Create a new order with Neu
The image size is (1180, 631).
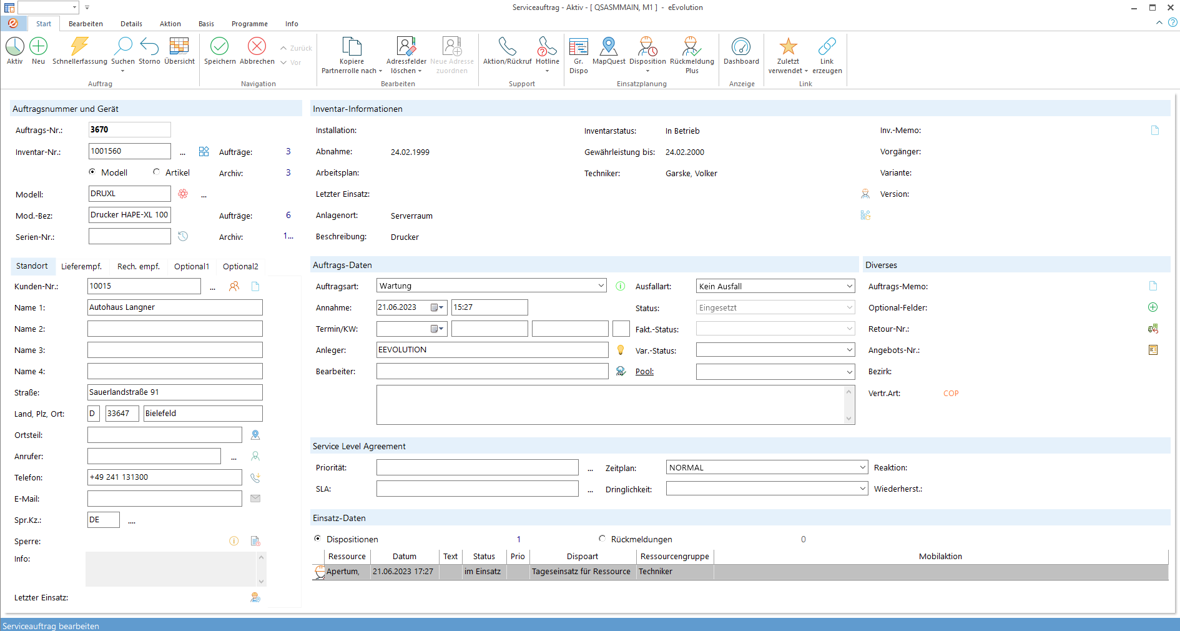pyautogui.click(x=39, y=46)
